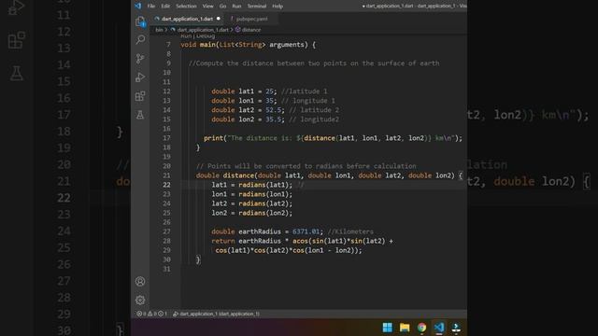Open the View menu
This screenshot has width=598, height=336.
pos(207,7)
